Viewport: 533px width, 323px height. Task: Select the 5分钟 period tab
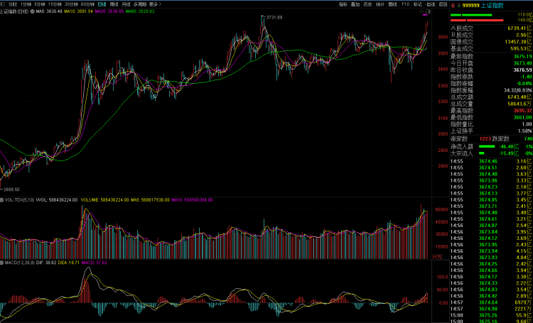coord(39,4)
